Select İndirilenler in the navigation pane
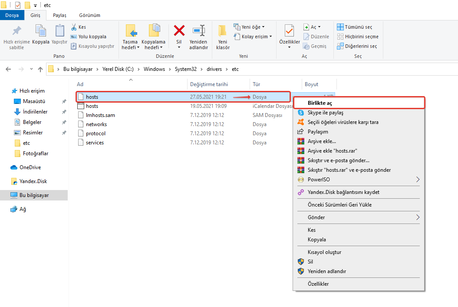458x307 pixels. click(x=35, y=112)
